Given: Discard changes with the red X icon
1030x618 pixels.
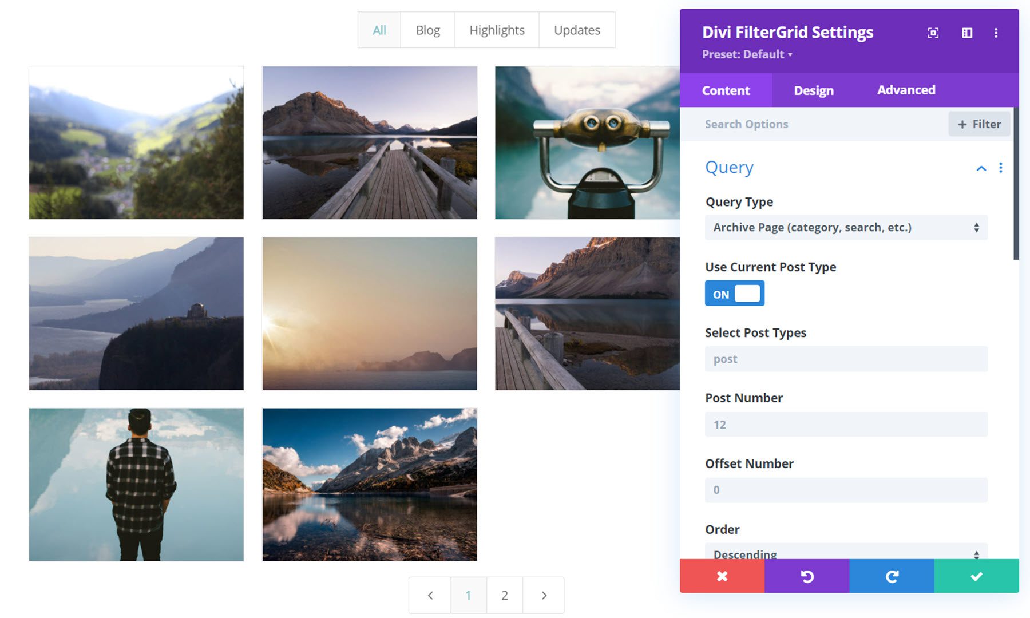Looking at the screenshot, I should tap(722, 576).
